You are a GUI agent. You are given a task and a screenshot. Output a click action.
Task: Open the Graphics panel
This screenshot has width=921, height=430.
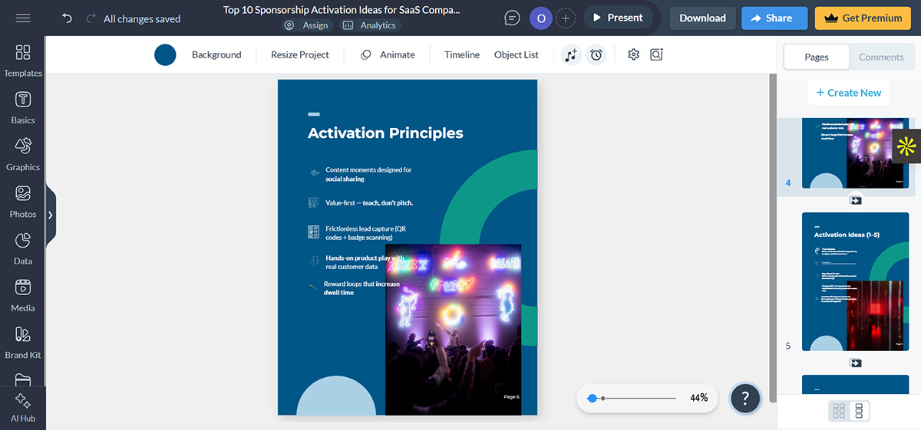click(x=23, y=154)
